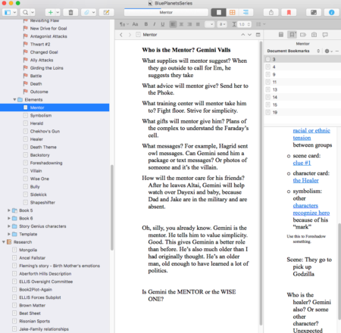Open inspector Notes tab icon
The height and width of the screenshot is (333, 341).
pos(281,35)
